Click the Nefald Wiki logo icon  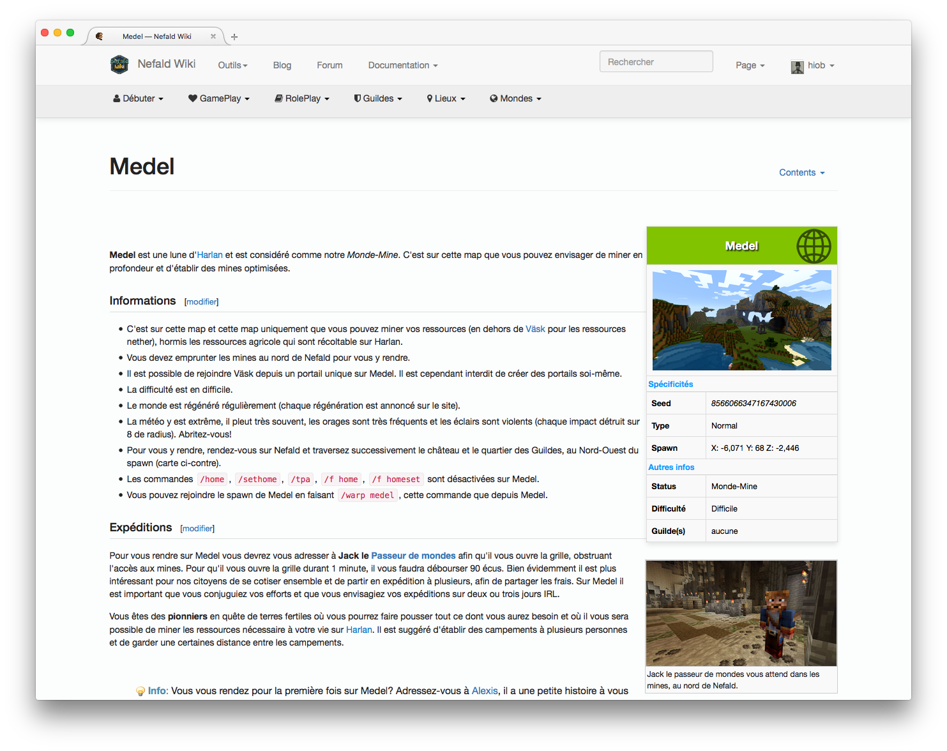pos(119,64)
